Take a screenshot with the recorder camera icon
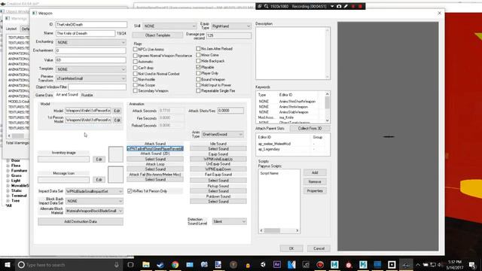The width and height of the screenshot is (482, 271). point(339,6)
